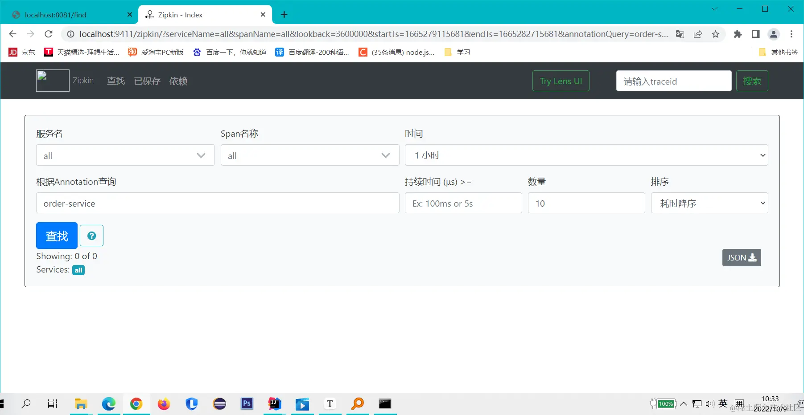Screen dimensions: 804x415
Task: Focus the 请输入traceid input field
Action: (x=674, y=81)
